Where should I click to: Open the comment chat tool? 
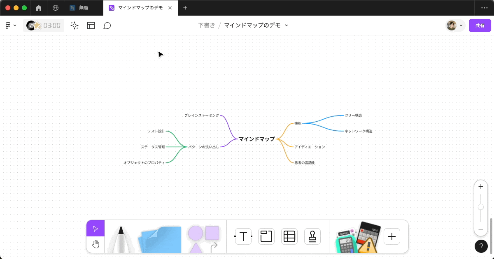107,25
